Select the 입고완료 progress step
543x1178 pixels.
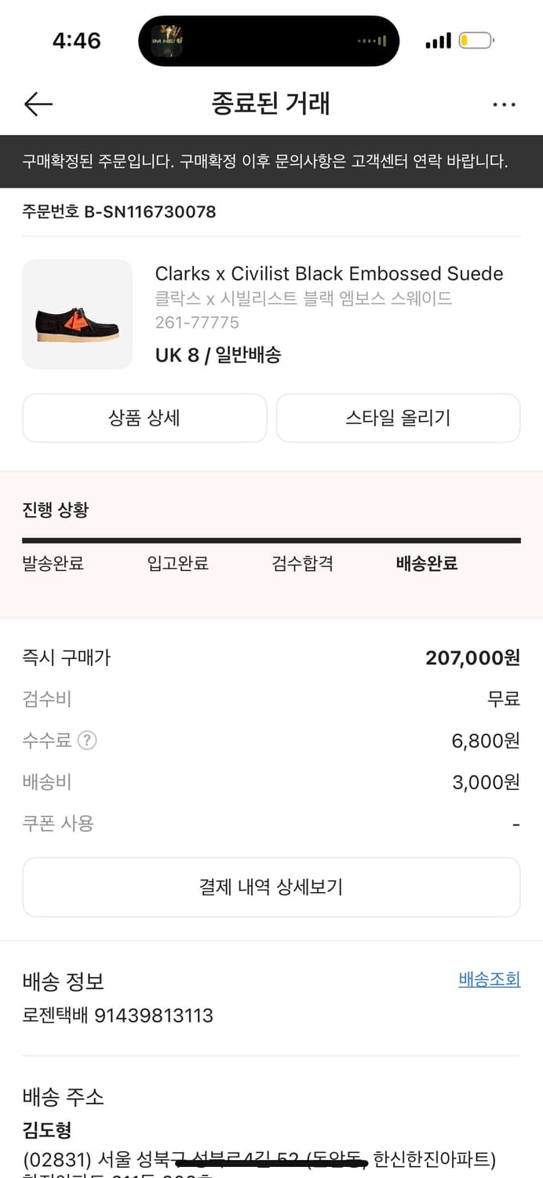(178, 563)
